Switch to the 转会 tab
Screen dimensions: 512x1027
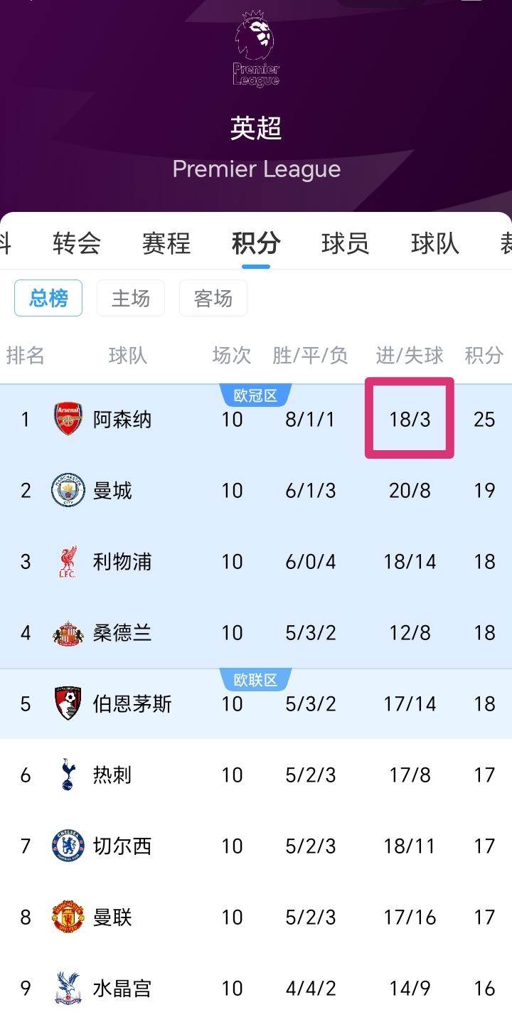[77, 244]
